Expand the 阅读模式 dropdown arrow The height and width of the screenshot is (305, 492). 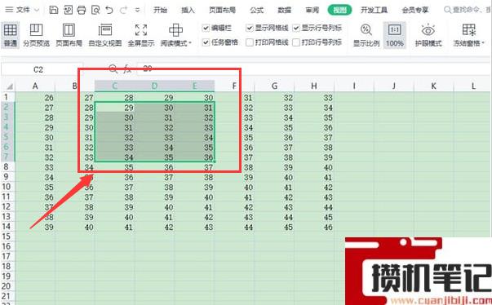click(x=190, y=43)
